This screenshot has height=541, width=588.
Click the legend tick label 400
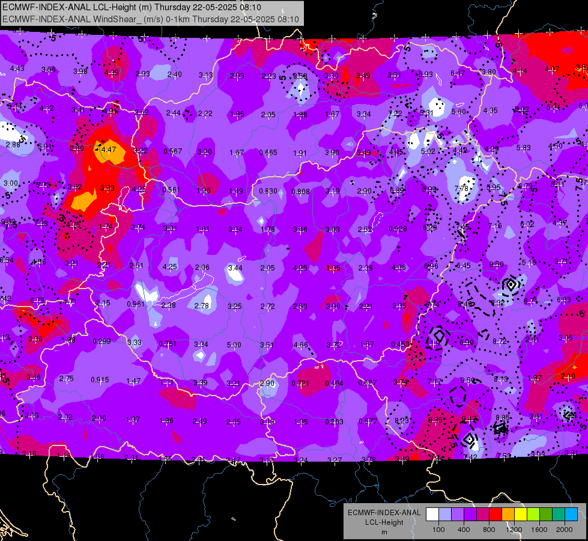click(464, 530)
